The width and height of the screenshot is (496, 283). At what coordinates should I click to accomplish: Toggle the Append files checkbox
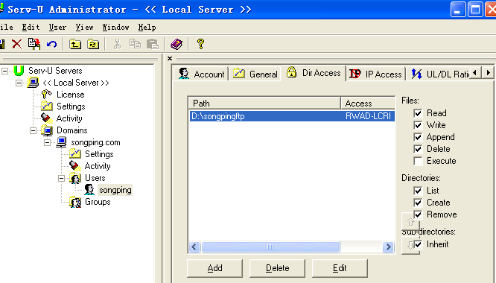pyautogui.click(x=418, y=137)
